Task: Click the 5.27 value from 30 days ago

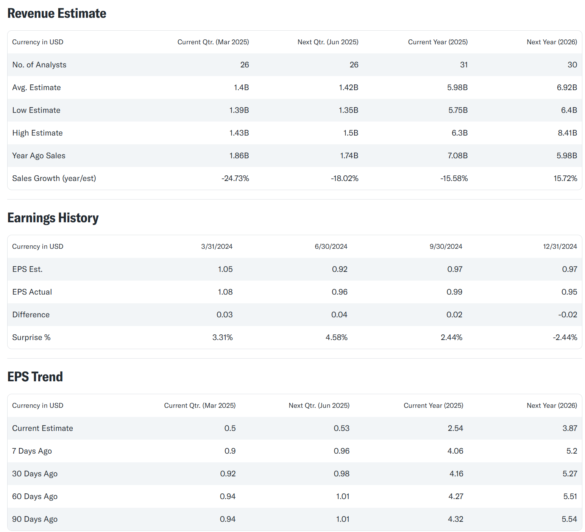Action: pos(570,474)
